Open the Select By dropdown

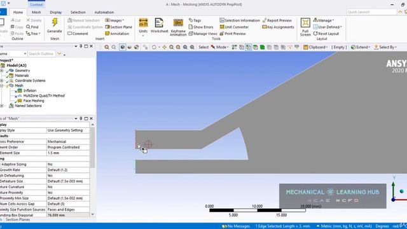tap(385, 47)
